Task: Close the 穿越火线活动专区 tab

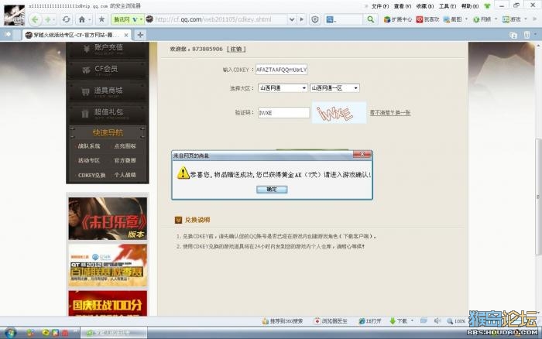Action: (126, 35)
